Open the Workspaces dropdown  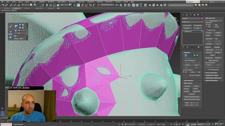tap(217, 2)
